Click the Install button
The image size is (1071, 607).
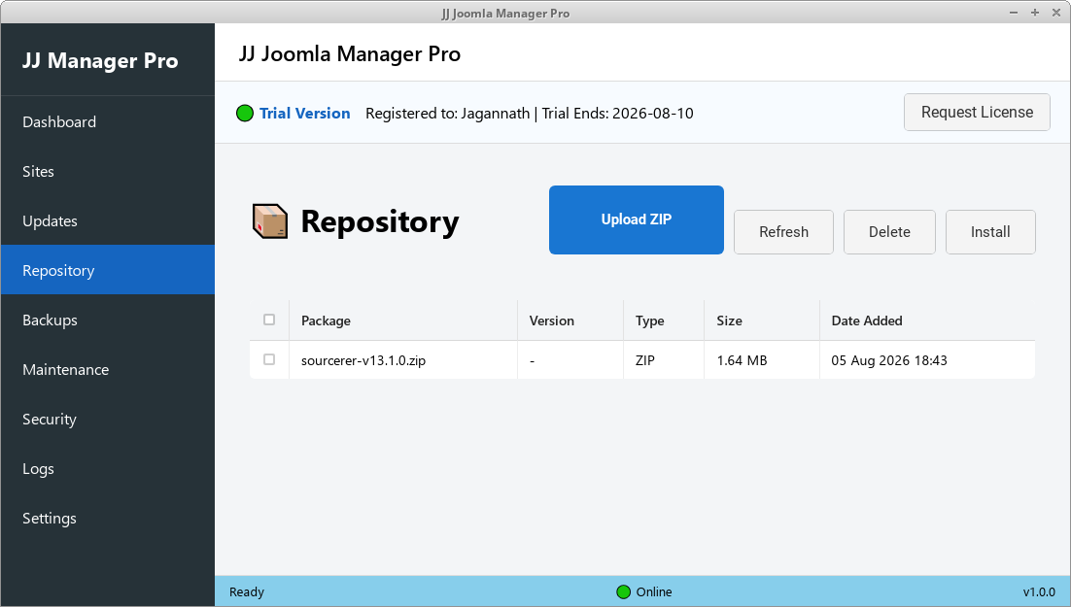point(990,232)
